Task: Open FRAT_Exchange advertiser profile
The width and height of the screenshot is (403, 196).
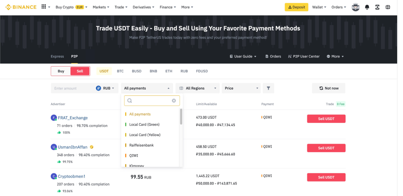Action: coord(73,118)
